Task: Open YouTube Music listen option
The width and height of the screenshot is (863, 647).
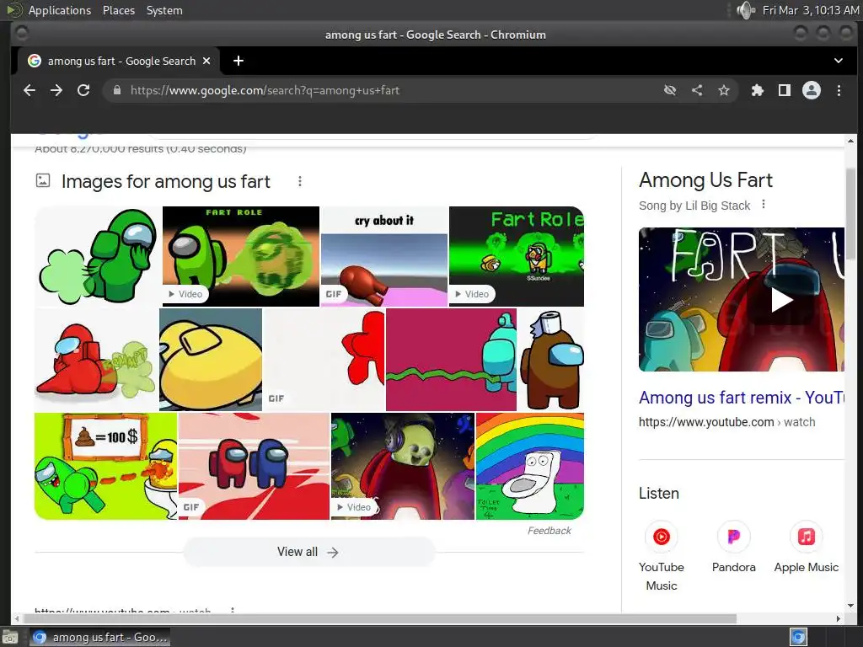Action: click(662, 556)
